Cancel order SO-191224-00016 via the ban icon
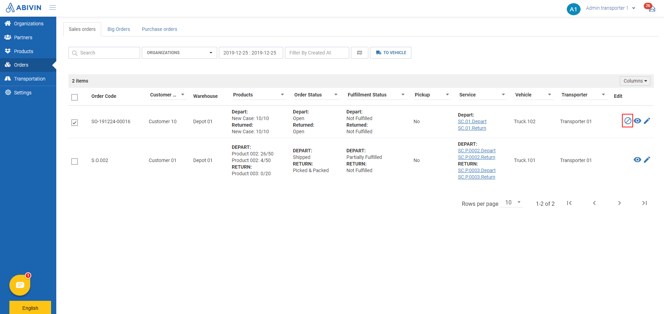This screenshot has width=664, height=314. coord(628,121)
